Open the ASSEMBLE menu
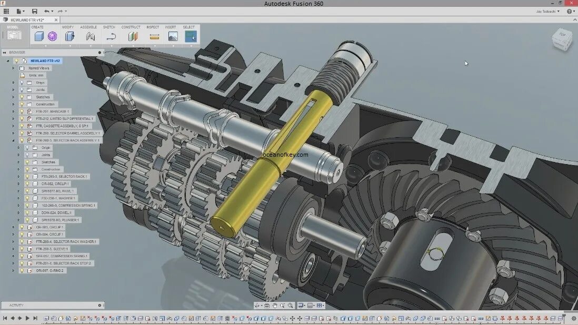The image size is (578, 325). [x=88, y=27]
